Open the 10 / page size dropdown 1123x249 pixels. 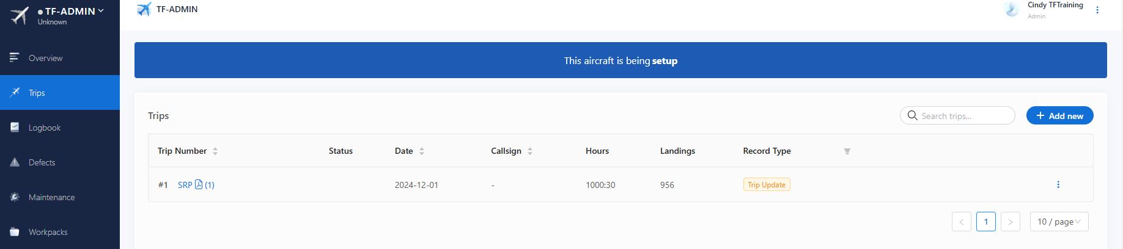tap(1059, 222)
